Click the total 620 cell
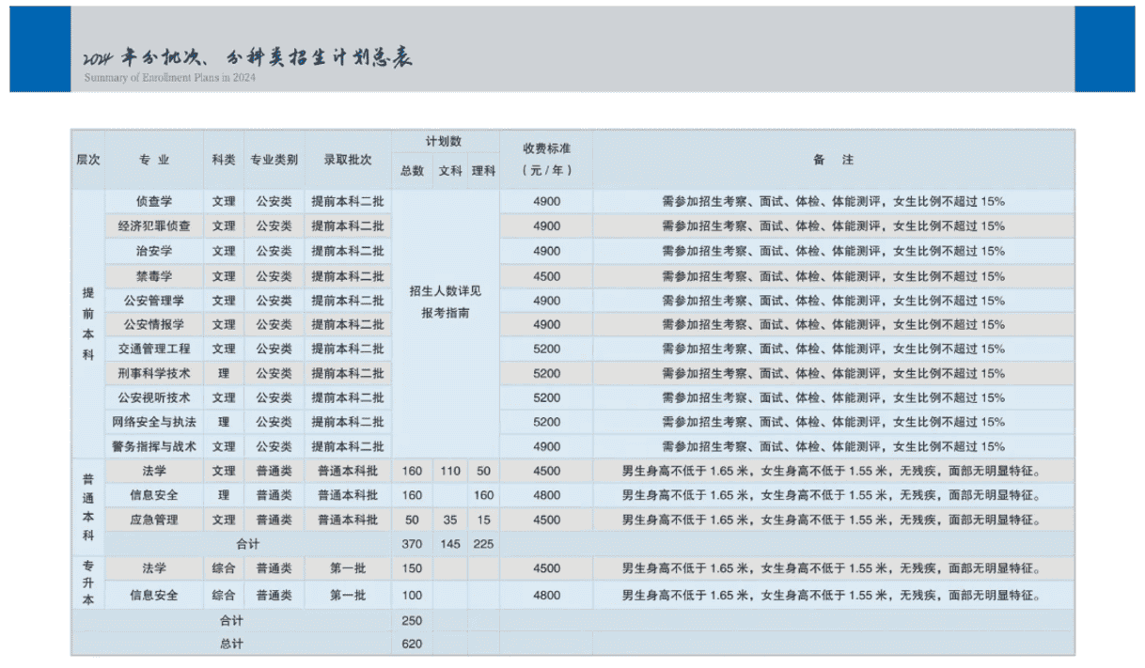 click(x=412, y=645)
